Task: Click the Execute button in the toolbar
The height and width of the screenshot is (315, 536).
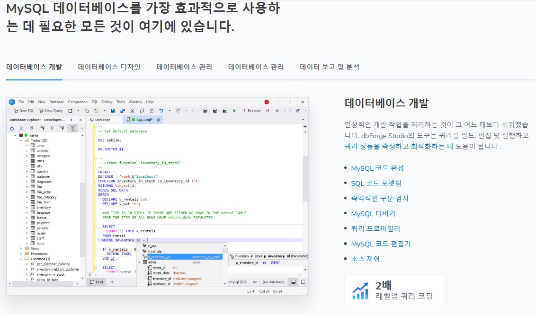Action: click(x=252, y=111)
